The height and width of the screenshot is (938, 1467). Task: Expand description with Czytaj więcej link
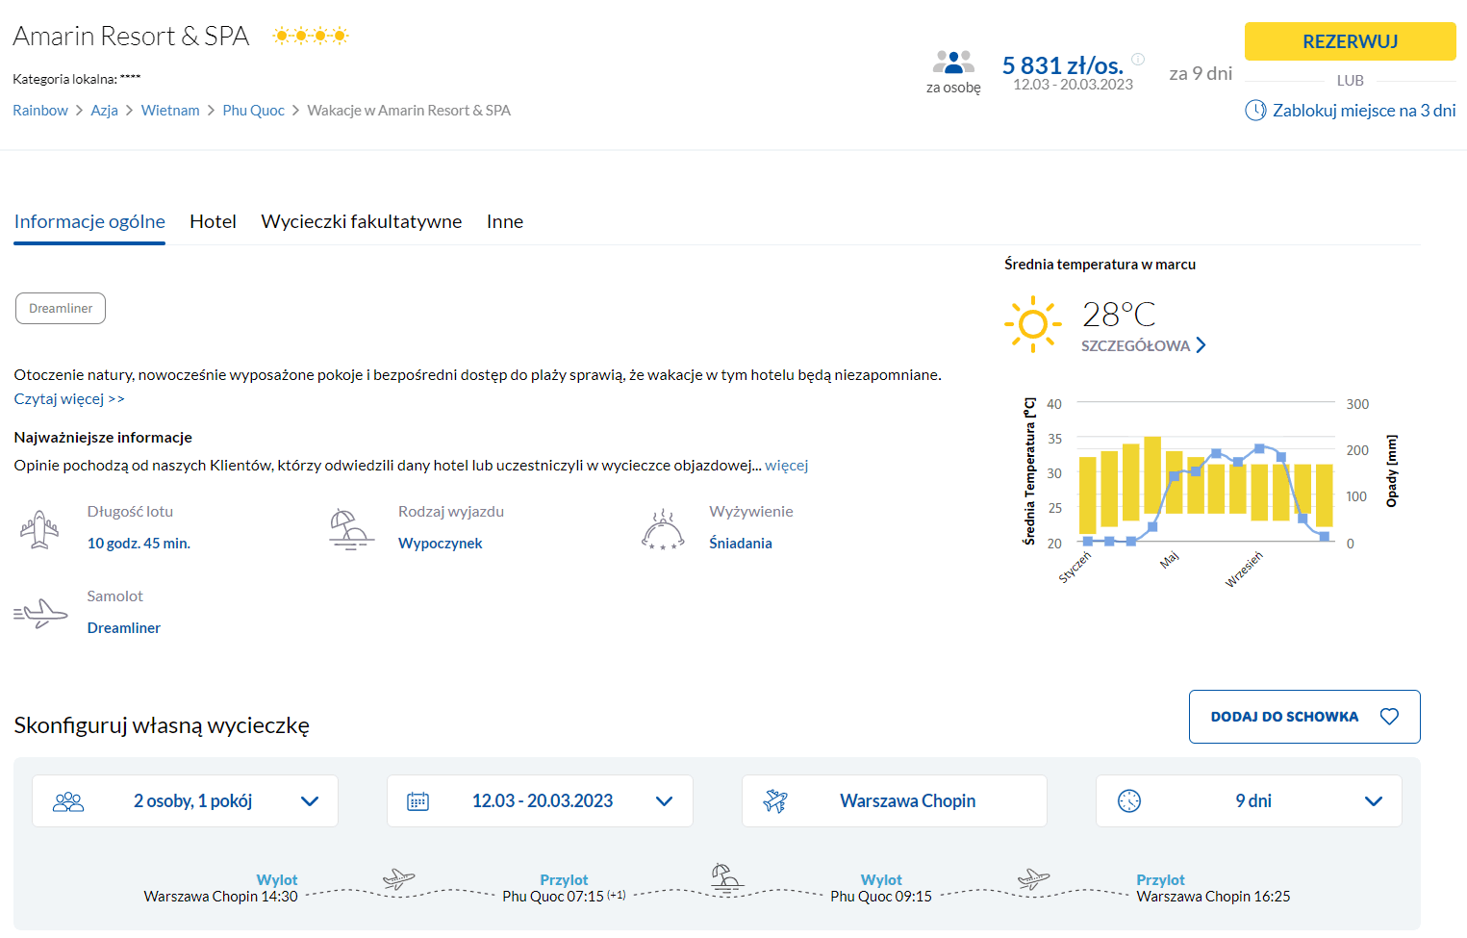click(69, 399)
